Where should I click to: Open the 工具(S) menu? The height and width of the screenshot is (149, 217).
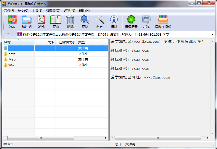tap(37, 11)
